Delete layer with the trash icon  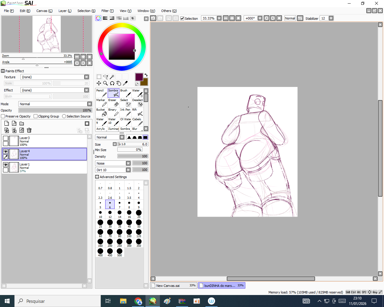[29, 130]
